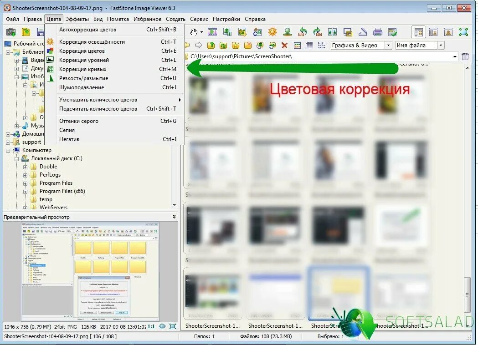
Task: Select the hand pan tool icon
Action: pos(193,32)
